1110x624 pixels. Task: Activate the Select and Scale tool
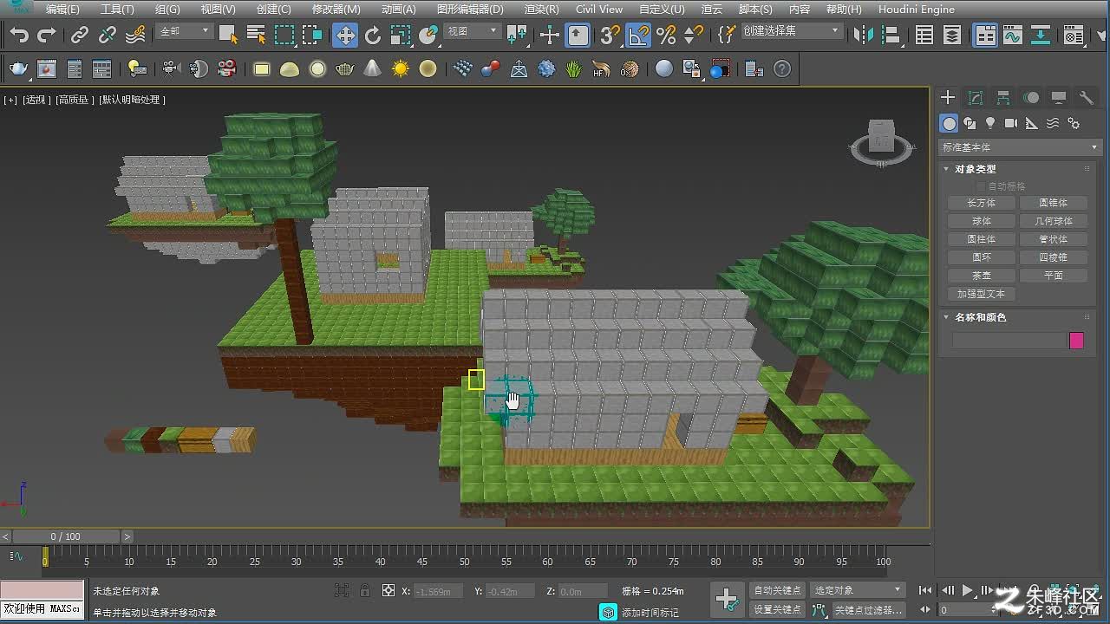(401, 35)
